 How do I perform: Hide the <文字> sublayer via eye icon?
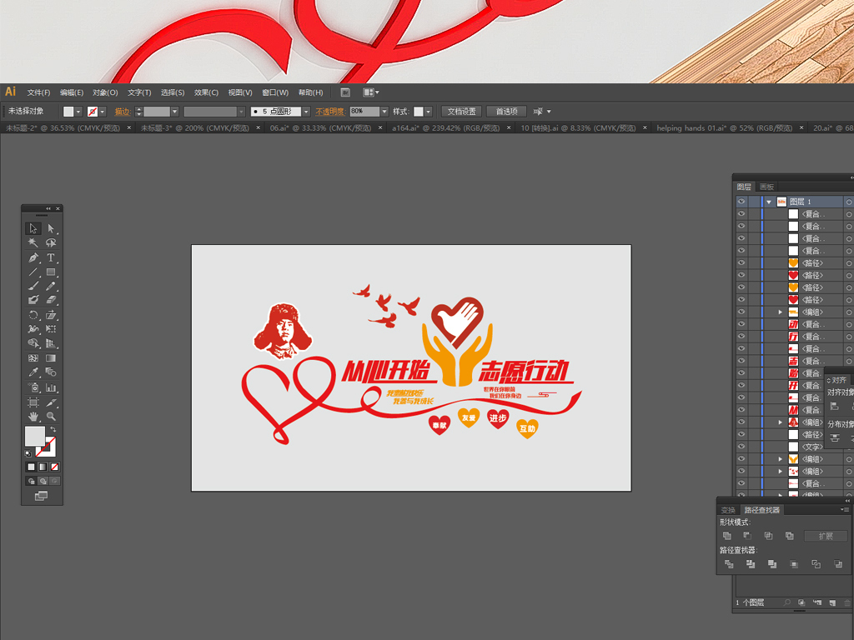(741, 447)
